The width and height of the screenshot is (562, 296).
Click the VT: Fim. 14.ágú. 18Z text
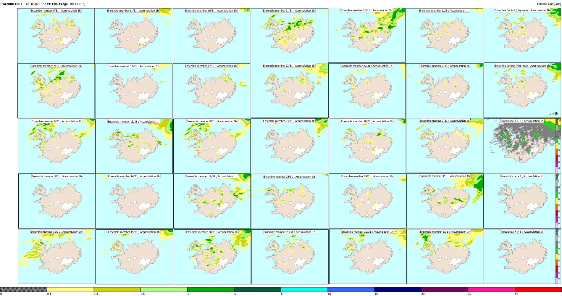(61, 4)
